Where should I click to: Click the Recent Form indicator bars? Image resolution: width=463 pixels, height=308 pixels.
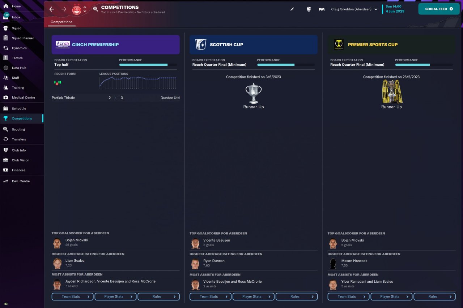(58, 83)
